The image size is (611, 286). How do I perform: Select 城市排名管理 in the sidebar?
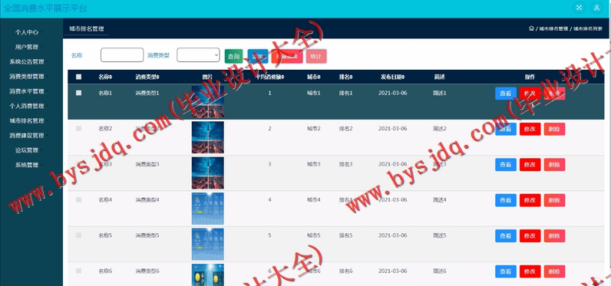[x=27, y=121]
